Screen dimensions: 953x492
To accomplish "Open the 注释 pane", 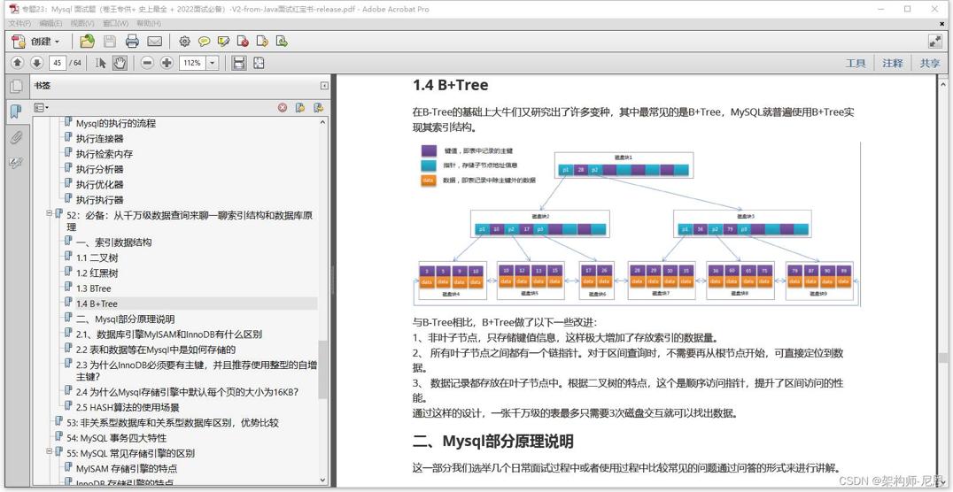I will click(x=893, y=63).
